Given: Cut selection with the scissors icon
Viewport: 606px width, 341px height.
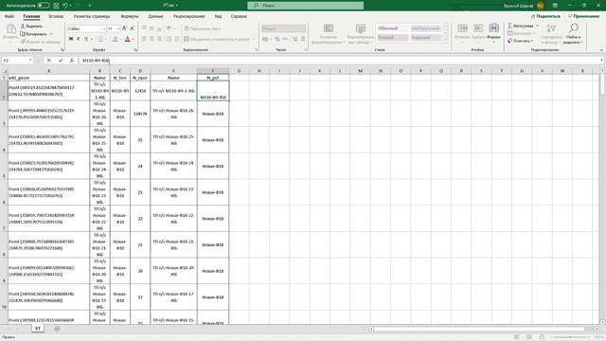Looking at the screenshot, I should [23, 27].
